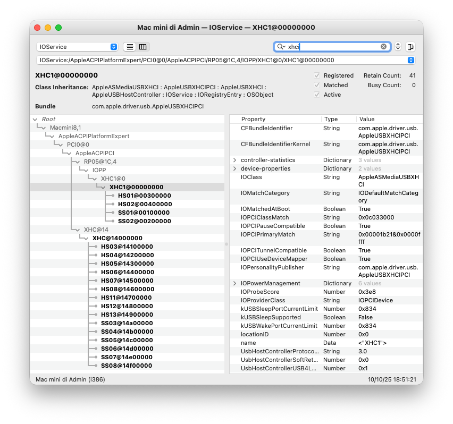Viewport: 453px width, 424px height.
Task: Toggle the Registered checkbox
Action: pos(317,75)
